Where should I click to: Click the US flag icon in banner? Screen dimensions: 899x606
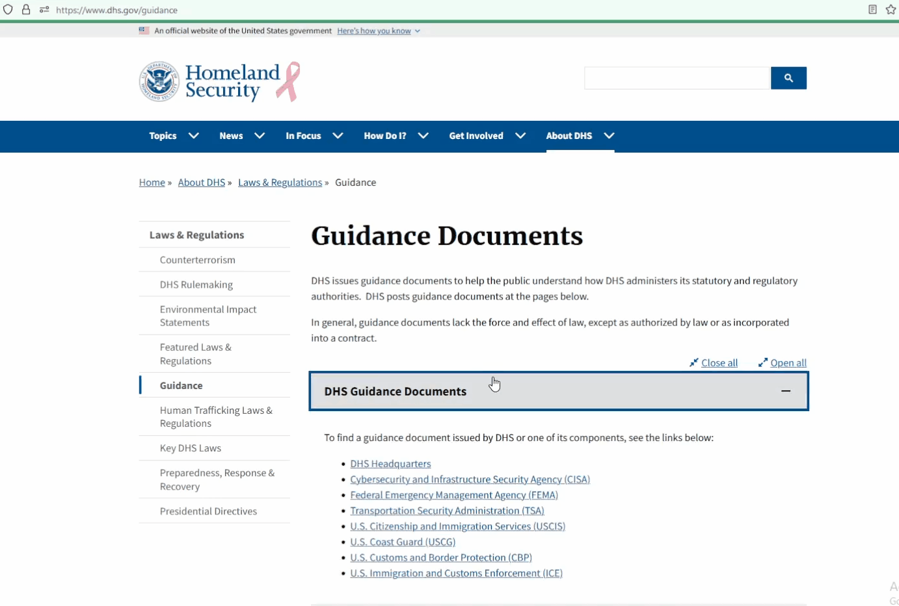point(144,31)
